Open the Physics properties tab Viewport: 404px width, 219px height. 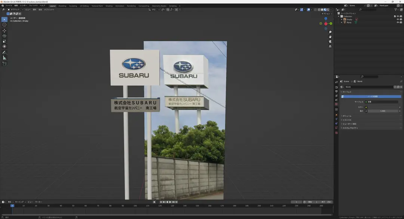tap(337, 119)
